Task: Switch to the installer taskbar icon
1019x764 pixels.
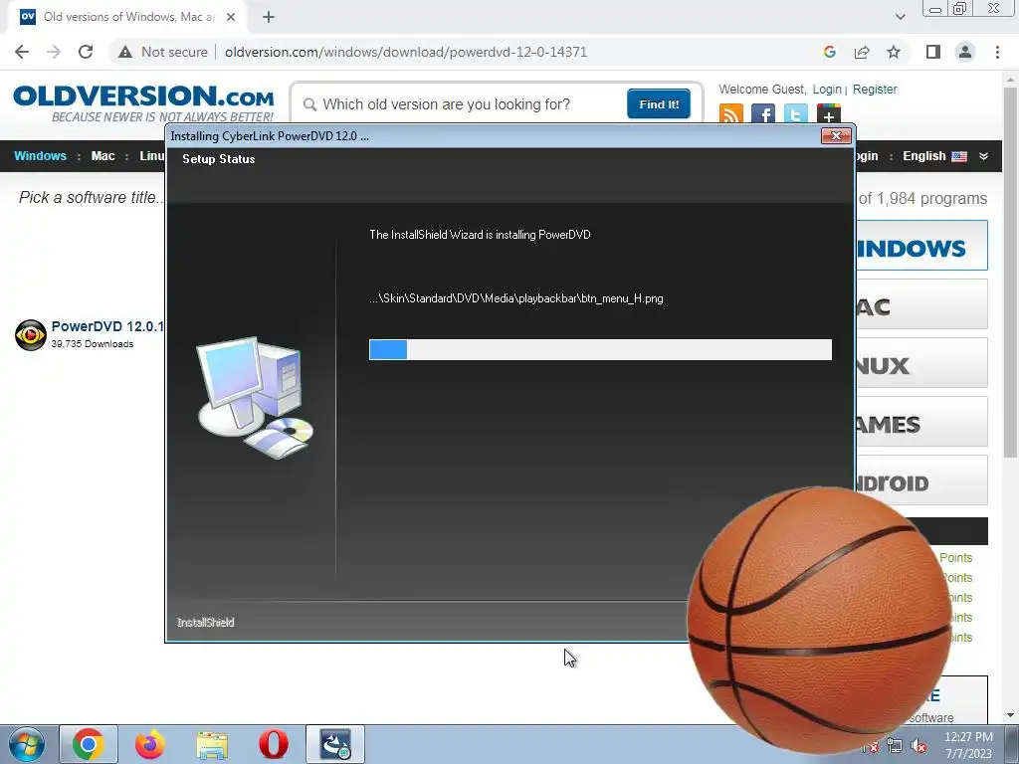Action: tap(335, 744)
